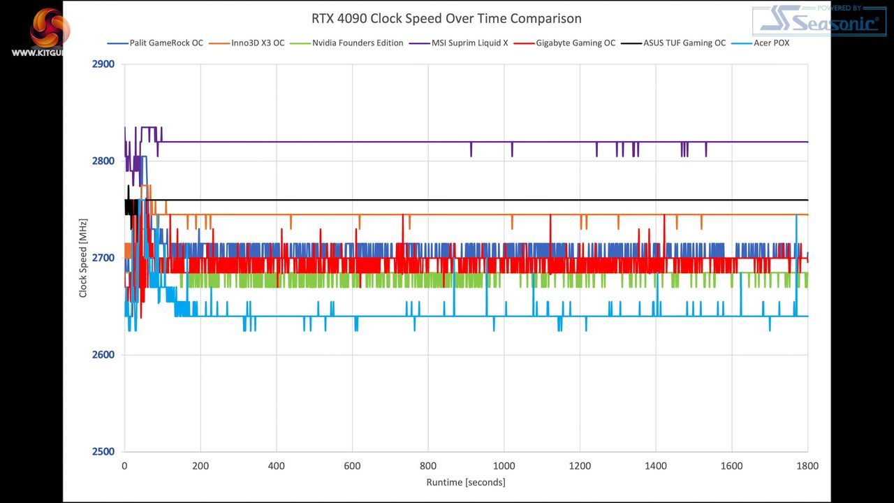Viewport: 894px width, 503px height.
Task: Click the 2800 y-axis label
Action: [103, 161]
